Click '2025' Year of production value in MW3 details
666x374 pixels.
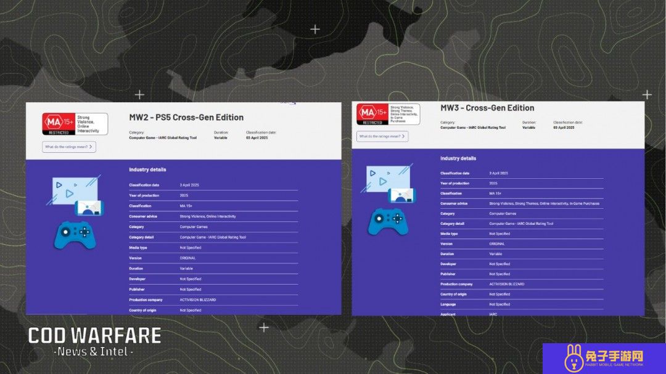[493, 184]
